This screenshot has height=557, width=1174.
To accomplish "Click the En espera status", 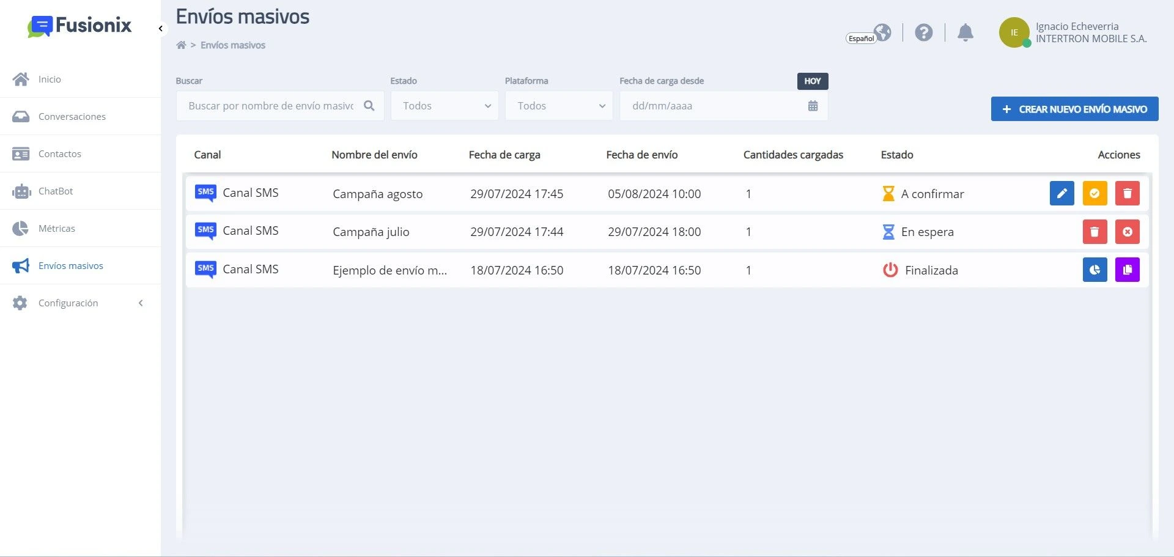I will (918, 232).
